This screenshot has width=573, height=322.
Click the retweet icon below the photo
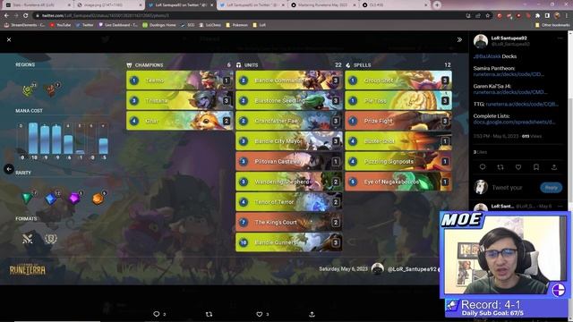(x=209, y=314)
